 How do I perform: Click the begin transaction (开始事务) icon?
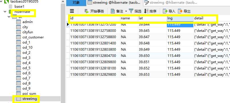pos(87,11)
